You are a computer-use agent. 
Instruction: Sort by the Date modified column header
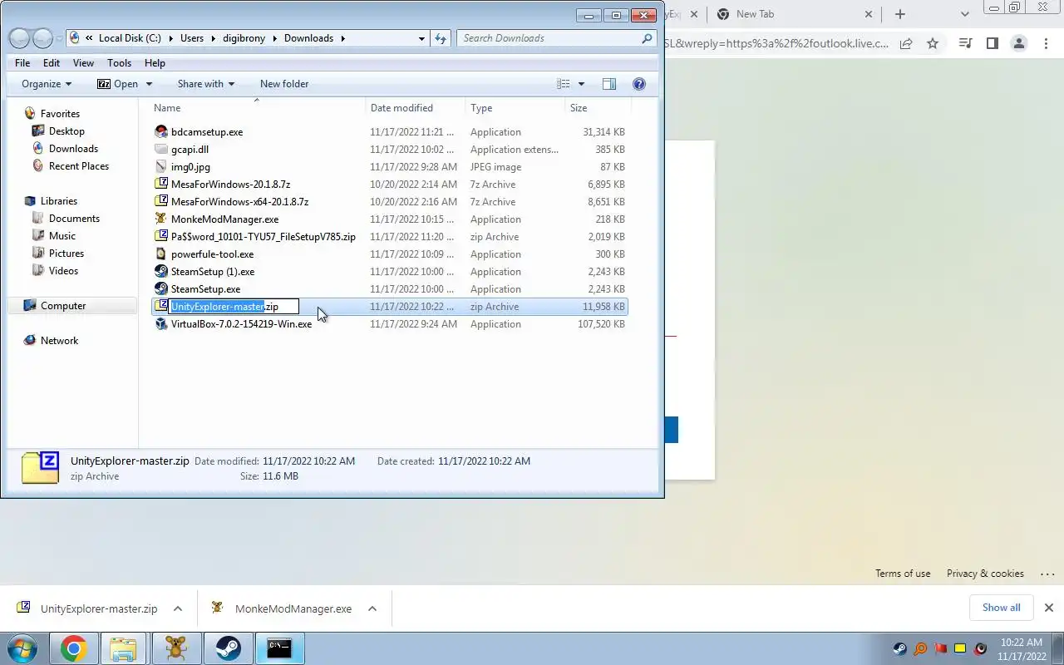(415, 108)
